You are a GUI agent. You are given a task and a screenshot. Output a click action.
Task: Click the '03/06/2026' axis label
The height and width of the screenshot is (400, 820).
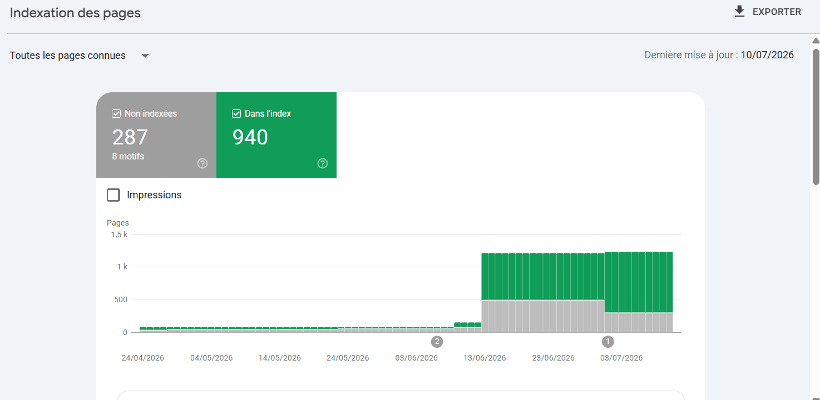coord(417,358)
